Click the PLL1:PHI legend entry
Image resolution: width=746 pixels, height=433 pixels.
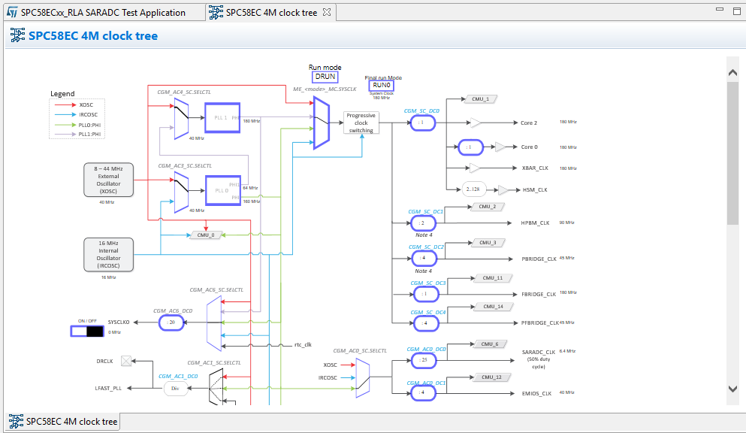77,134
